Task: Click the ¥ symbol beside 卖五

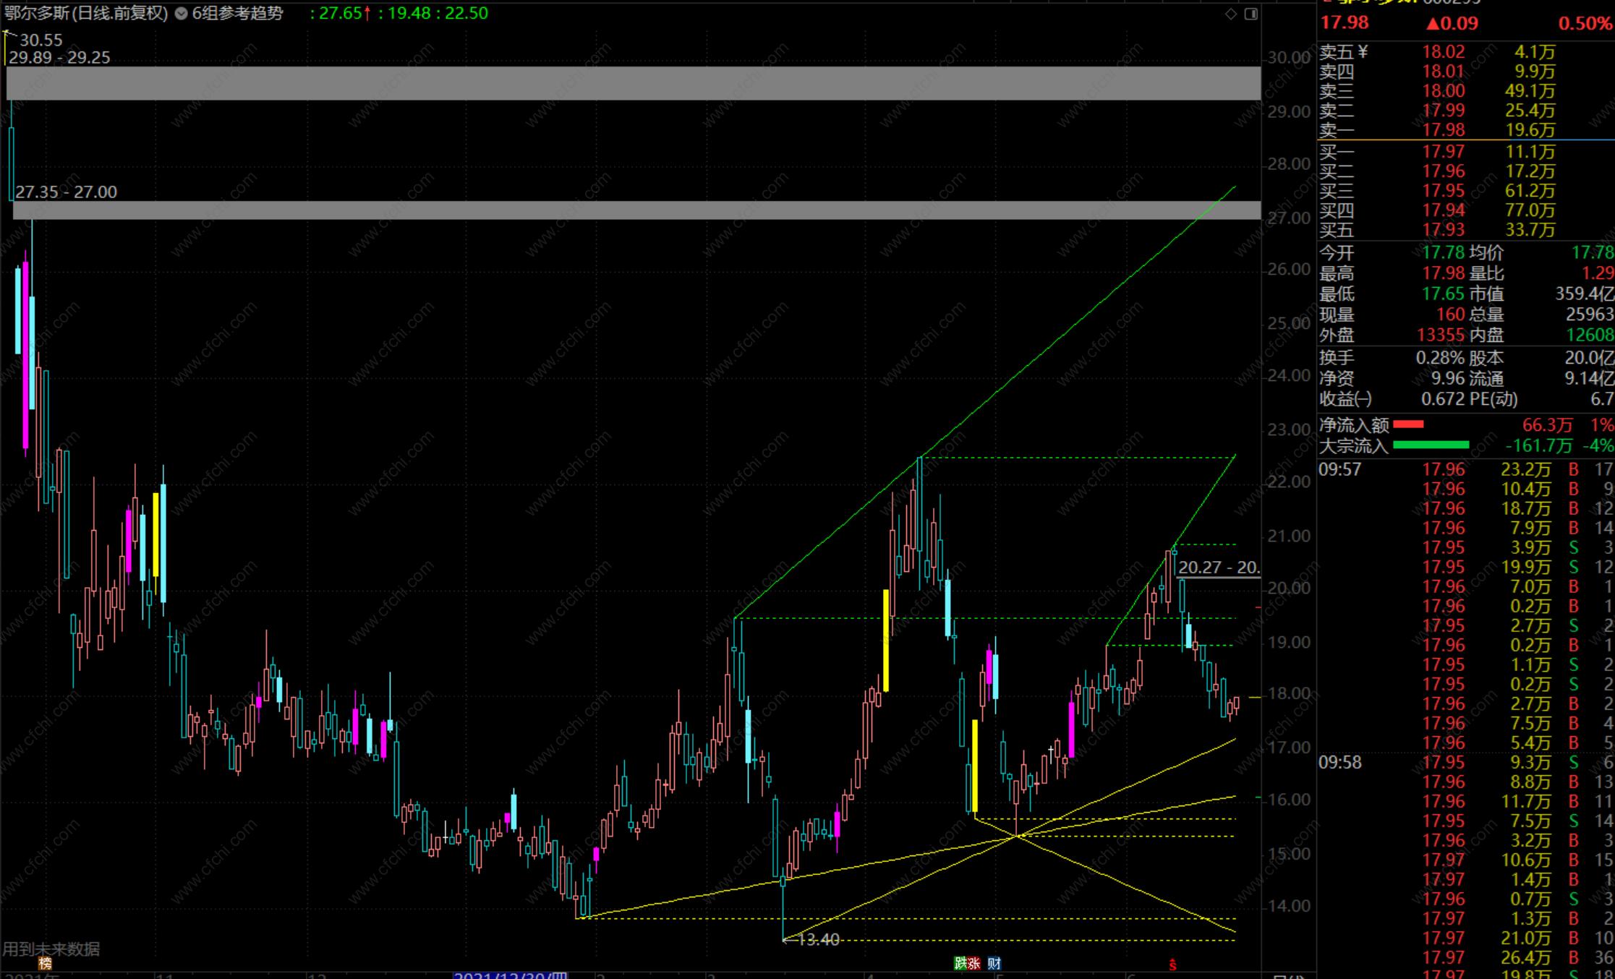Action: (1363, 51)
